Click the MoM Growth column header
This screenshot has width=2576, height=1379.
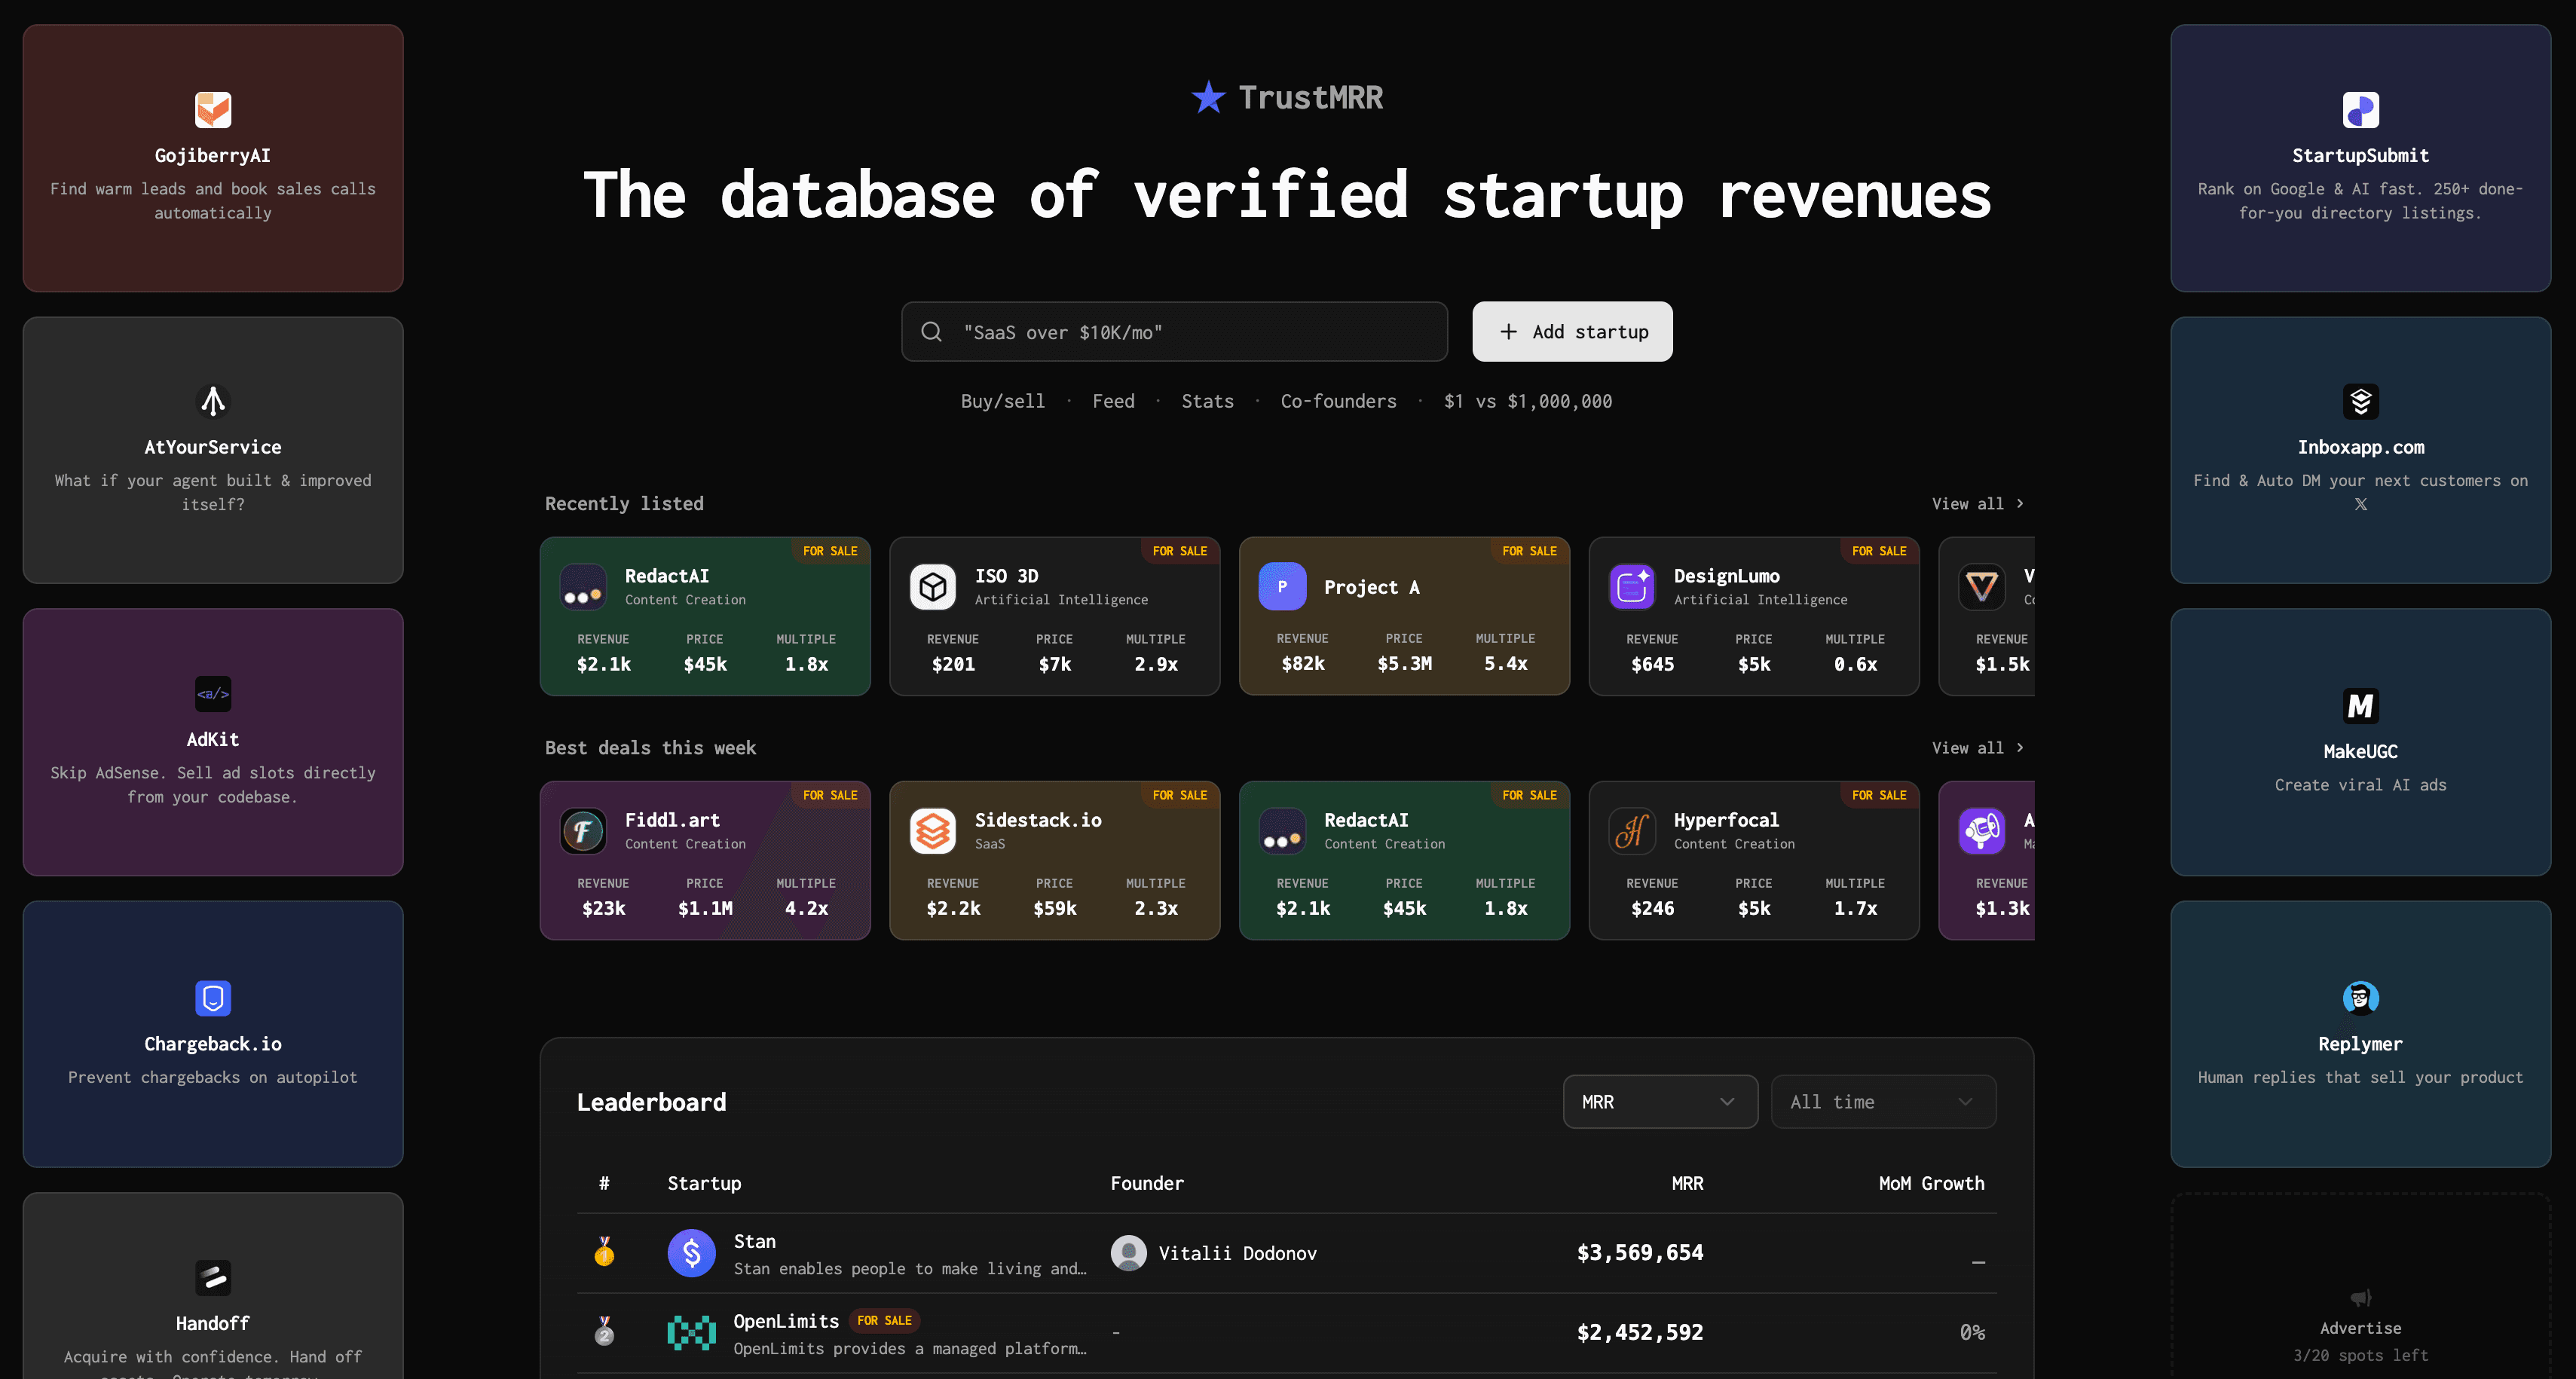coord(1931,1183)
